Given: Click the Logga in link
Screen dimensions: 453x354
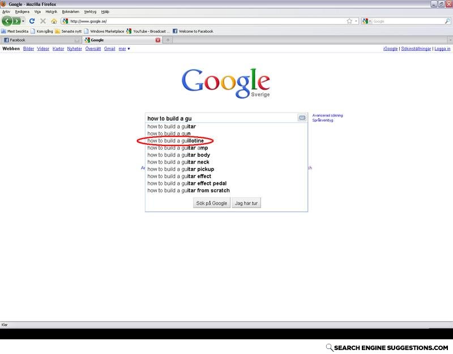Looking at the screenshot, I should (442, 49).
